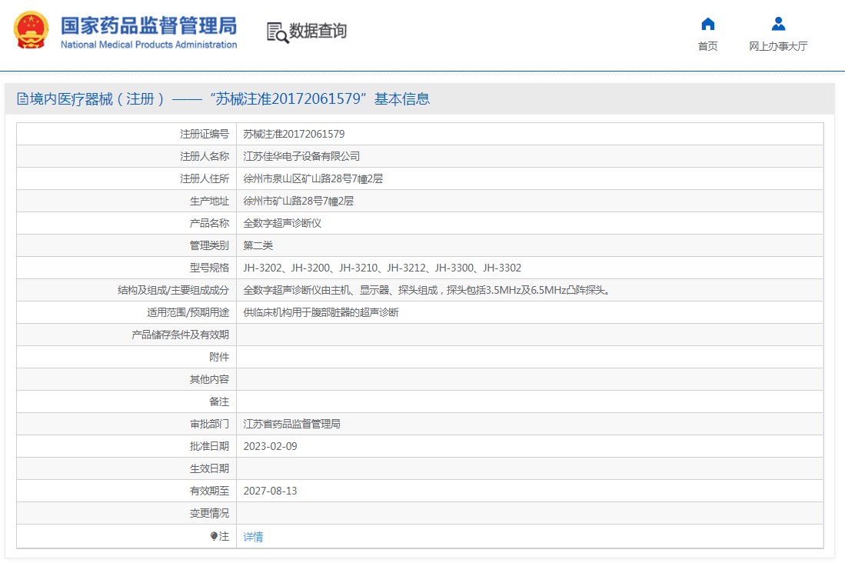Open the 详情 details link
This screenshot has height=563, width=845.
pyautogui.click(x=253, y=536)
